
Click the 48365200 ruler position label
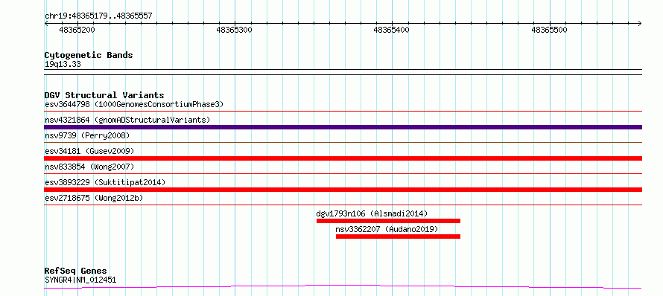[77, 30]
